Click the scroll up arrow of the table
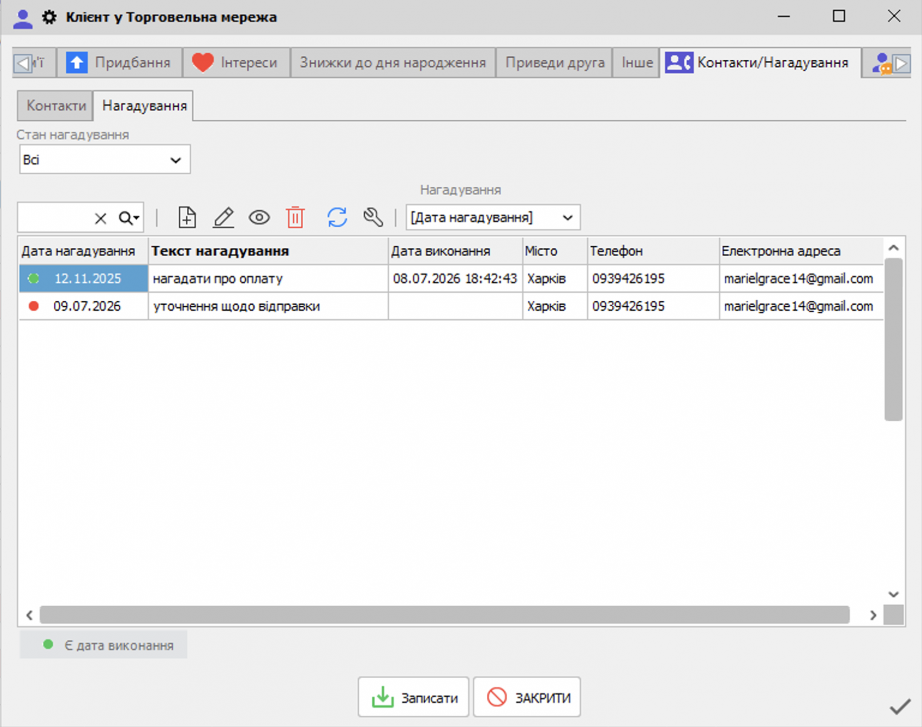The height and width of the screenshot is (727, 922). 894,248
